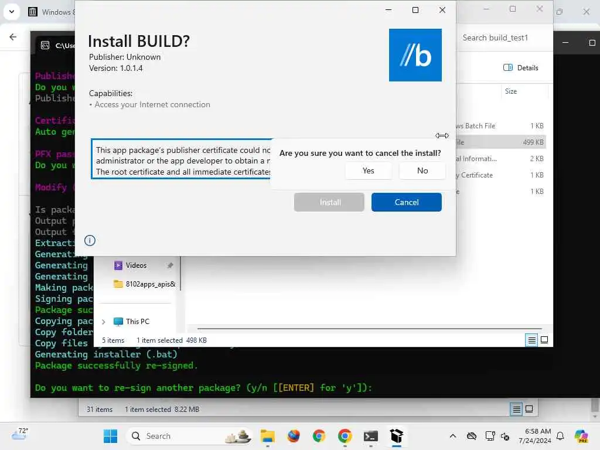Select the Security Certificate file row
The image size is (600, 450).
(501, 175)
